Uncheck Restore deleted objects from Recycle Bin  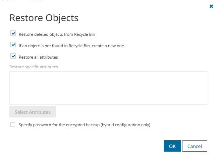tap(13, 33)
